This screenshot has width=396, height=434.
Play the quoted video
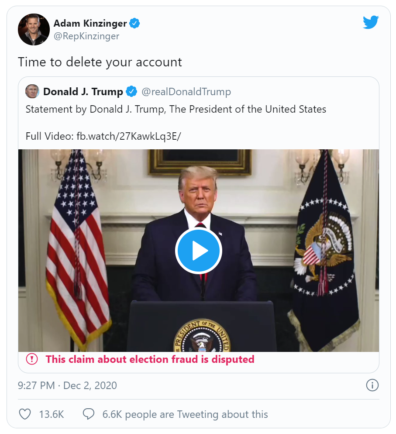coord(199,251)
